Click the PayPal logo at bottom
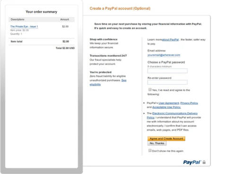This screenshot has height=174, width=227. 192,162
